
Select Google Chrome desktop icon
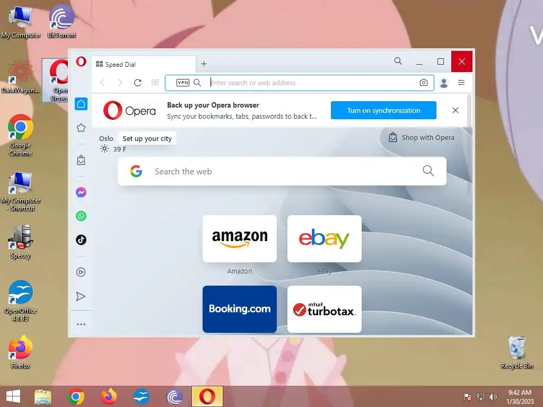(21, 136)
